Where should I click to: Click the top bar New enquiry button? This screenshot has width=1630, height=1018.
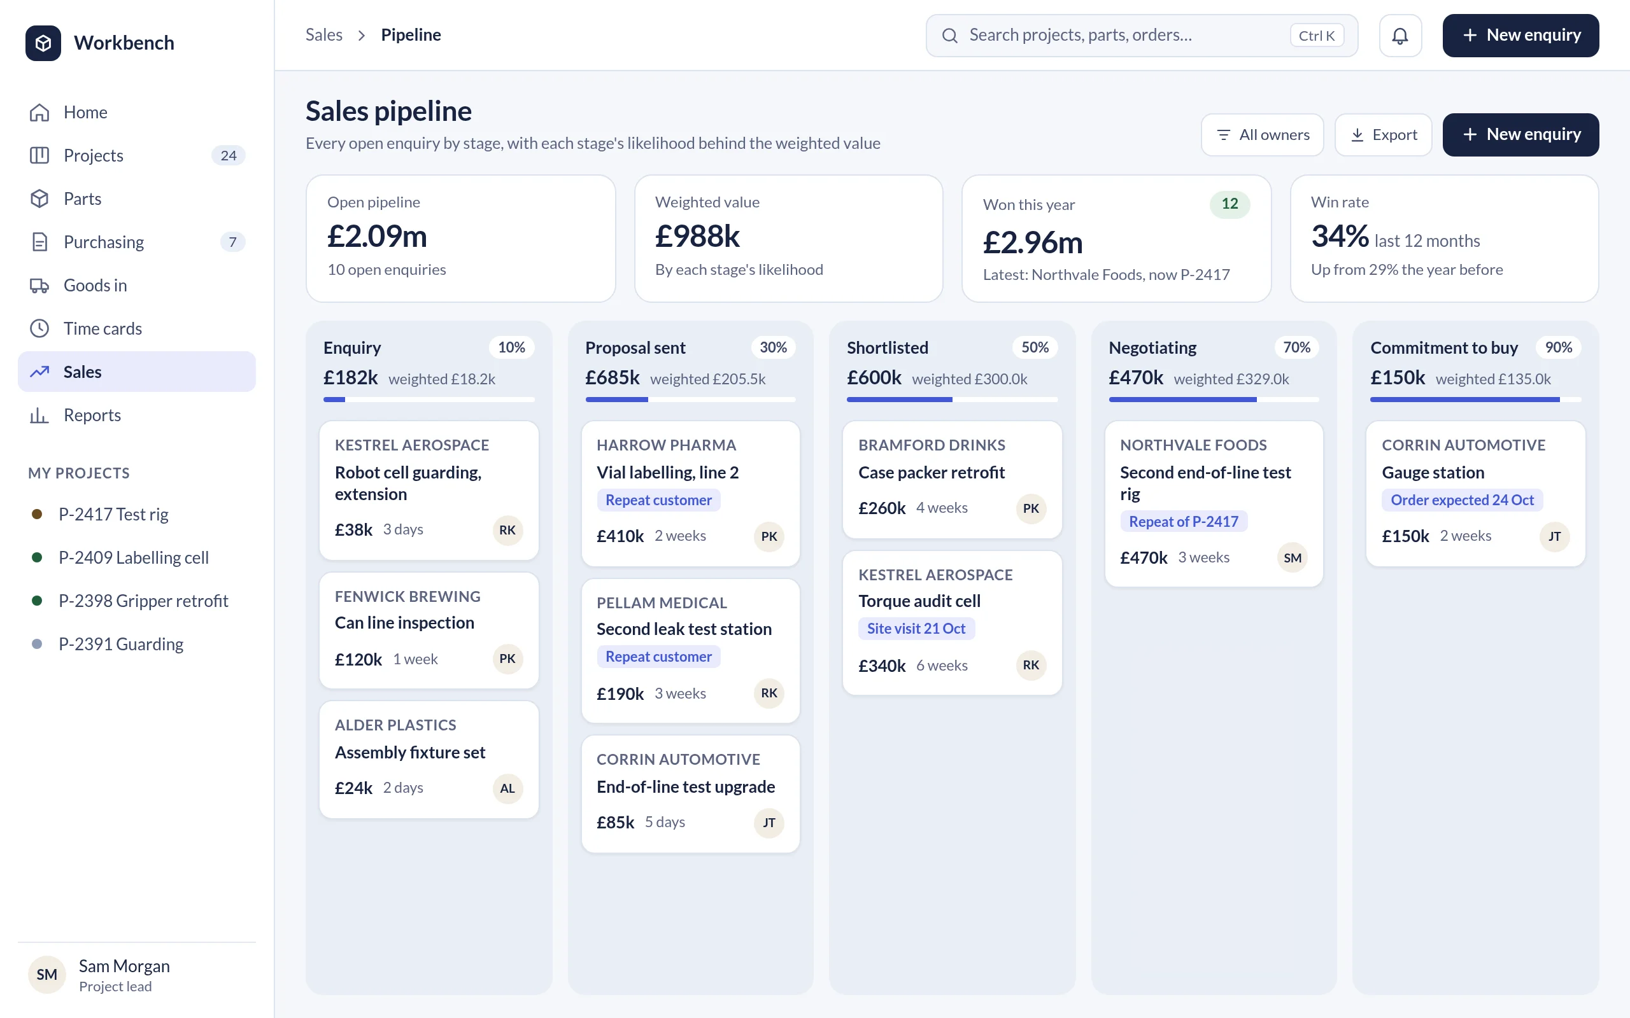click(x=1520, y=36)
